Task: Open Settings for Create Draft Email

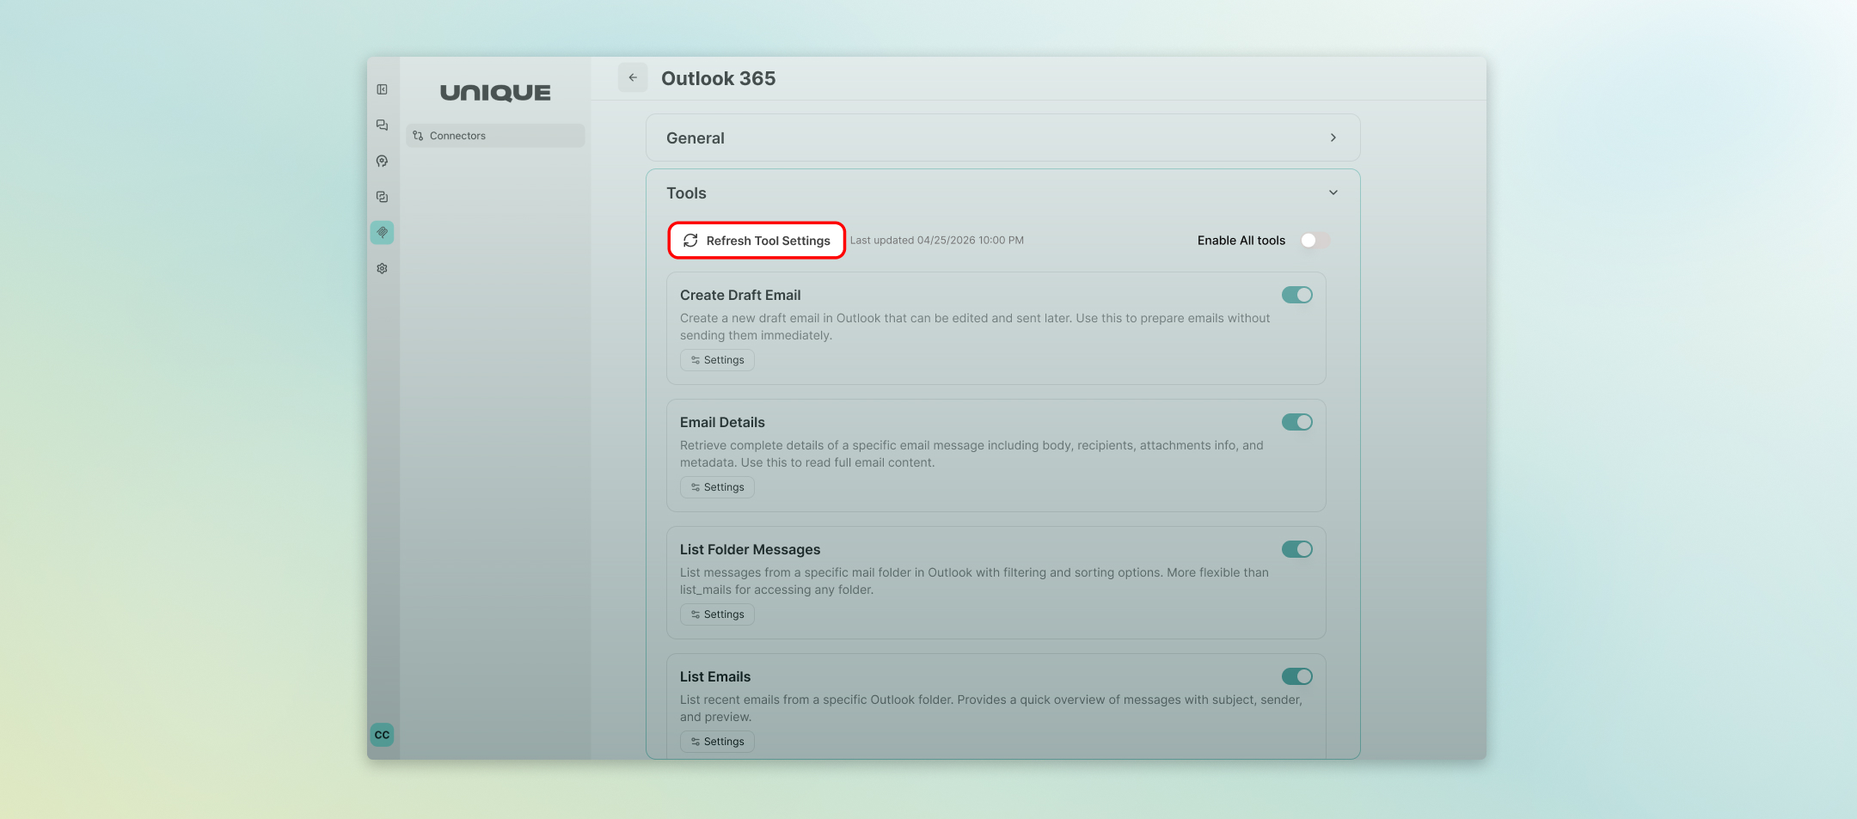Action: click(717, 360)
